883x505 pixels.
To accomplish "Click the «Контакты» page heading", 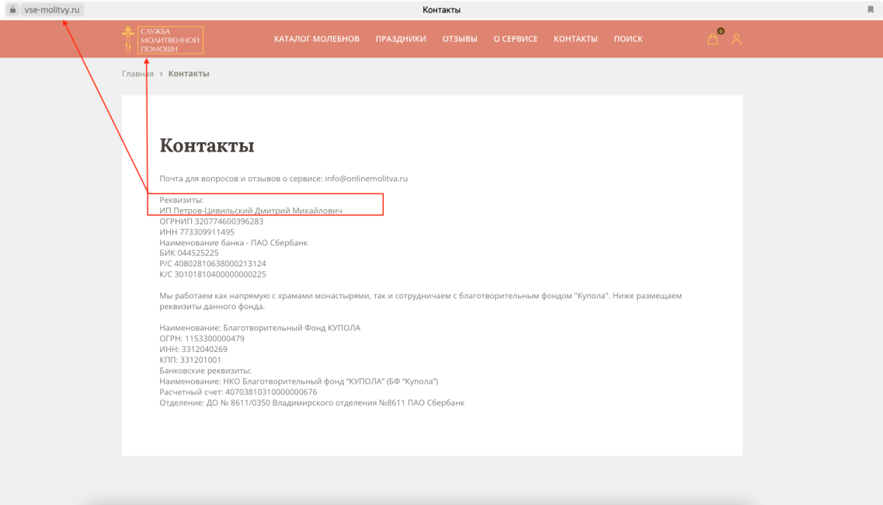I will pos(207,145).
